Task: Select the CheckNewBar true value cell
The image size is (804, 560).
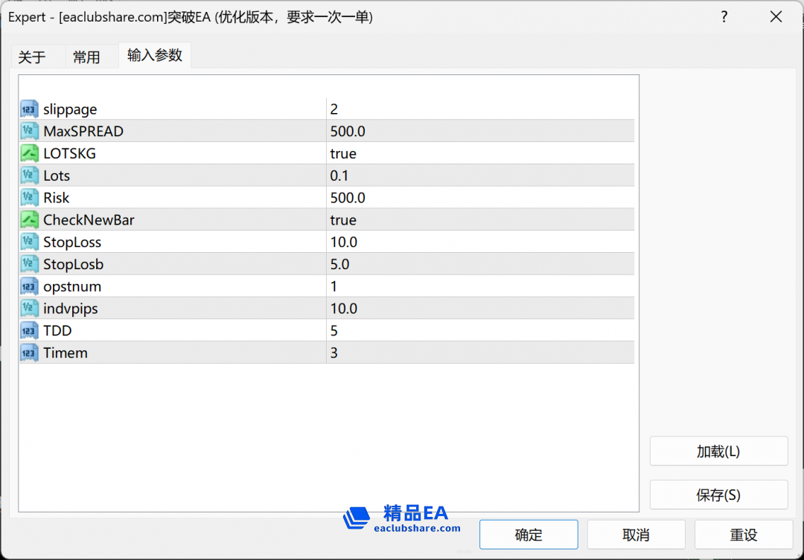Action: tap(480, 220)
